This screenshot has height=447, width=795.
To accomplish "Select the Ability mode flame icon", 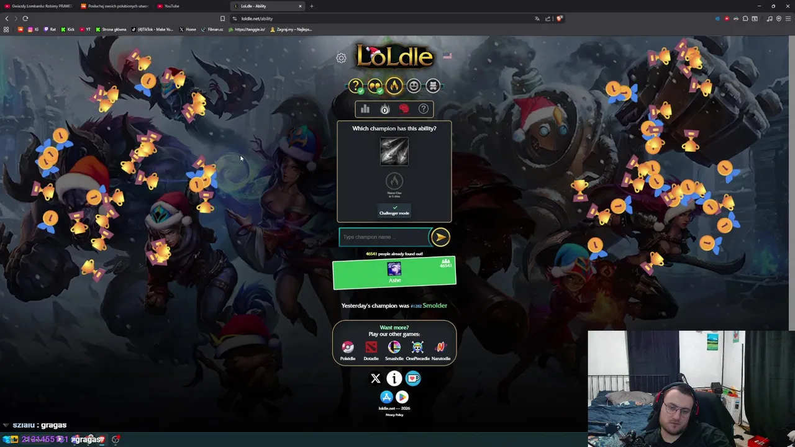I will tap(394, 86).
